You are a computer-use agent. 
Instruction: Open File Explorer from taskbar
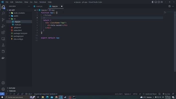pos(43,97)
